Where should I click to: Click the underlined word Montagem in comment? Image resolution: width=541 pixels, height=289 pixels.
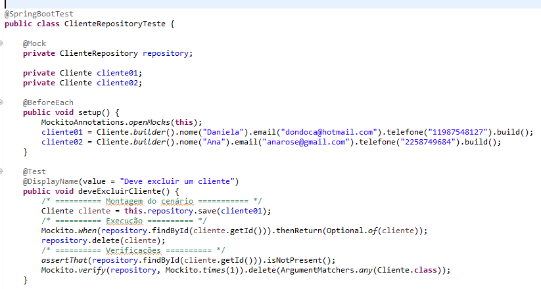point(124,201)
